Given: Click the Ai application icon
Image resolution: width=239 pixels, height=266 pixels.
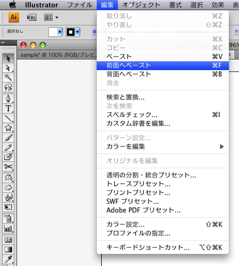Looking at the screenshot, I should pos(14,17).
